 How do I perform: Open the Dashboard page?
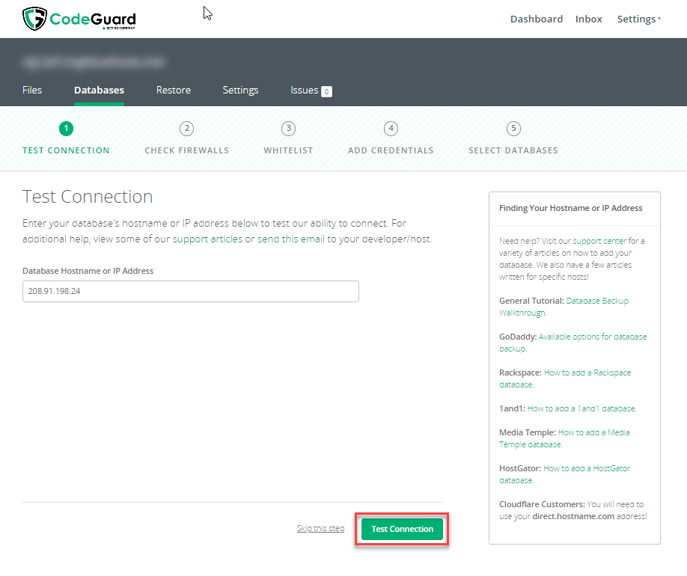point(536,19)
